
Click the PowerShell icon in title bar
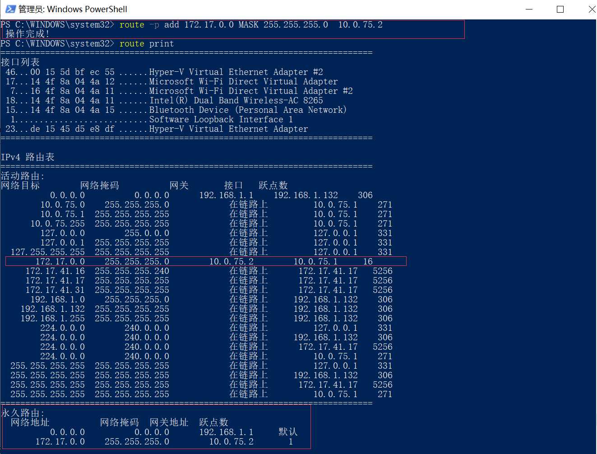tap(10, 9)
